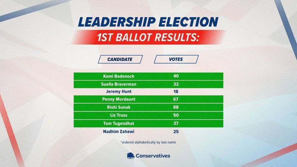Click the alphabetical ordering footnote

[x=148, y=142]
